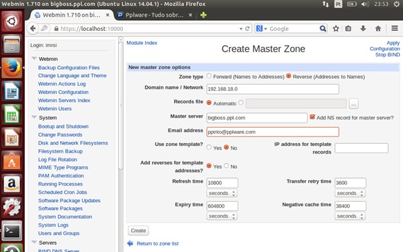Select Yes for Add reverses for template
Viewport: 403px width, 252px height.
pyautogui.click(x=209, y=165)
